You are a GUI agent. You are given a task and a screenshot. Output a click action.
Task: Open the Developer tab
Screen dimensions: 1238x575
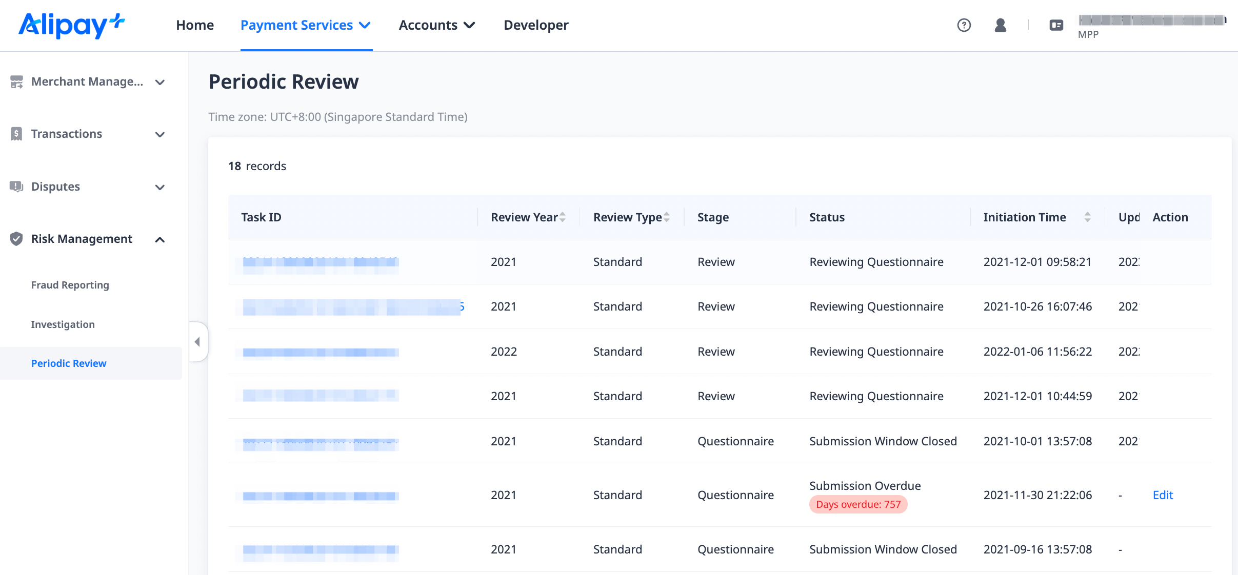[x=536, y=25]
